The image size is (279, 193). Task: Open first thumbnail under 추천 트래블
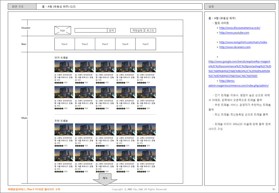point(64,129)
